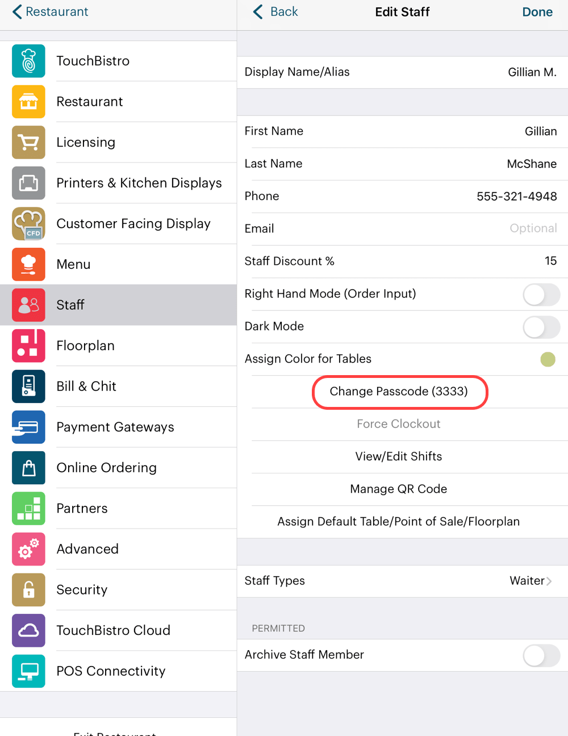Viewport: 568px width, 736px height.
Task: Edit the Phone number 555-321-4948
Action: [402, 196]
